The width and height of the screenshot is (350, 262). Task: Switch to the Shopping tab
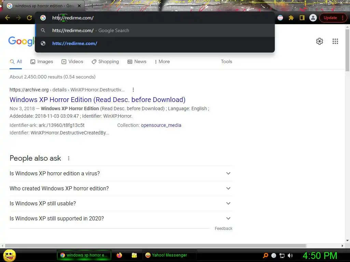[105, 62]
